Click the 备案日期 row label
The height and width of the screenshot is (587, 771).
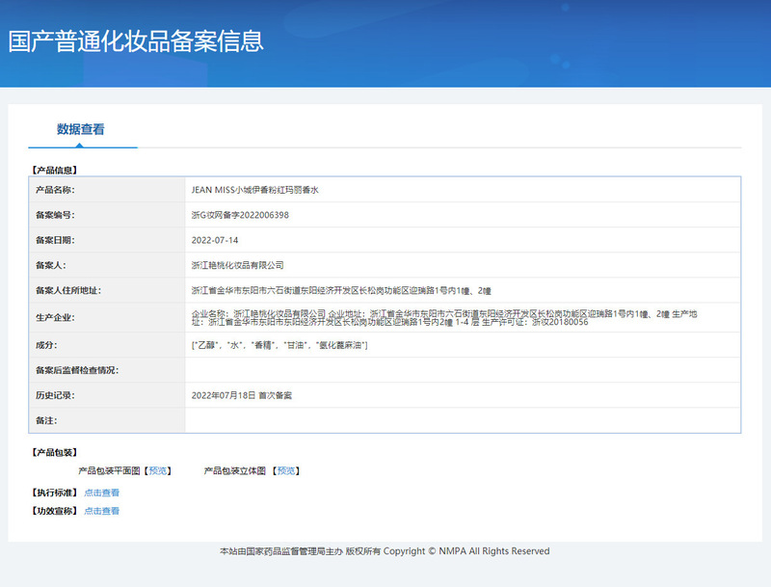pos(55,240)
